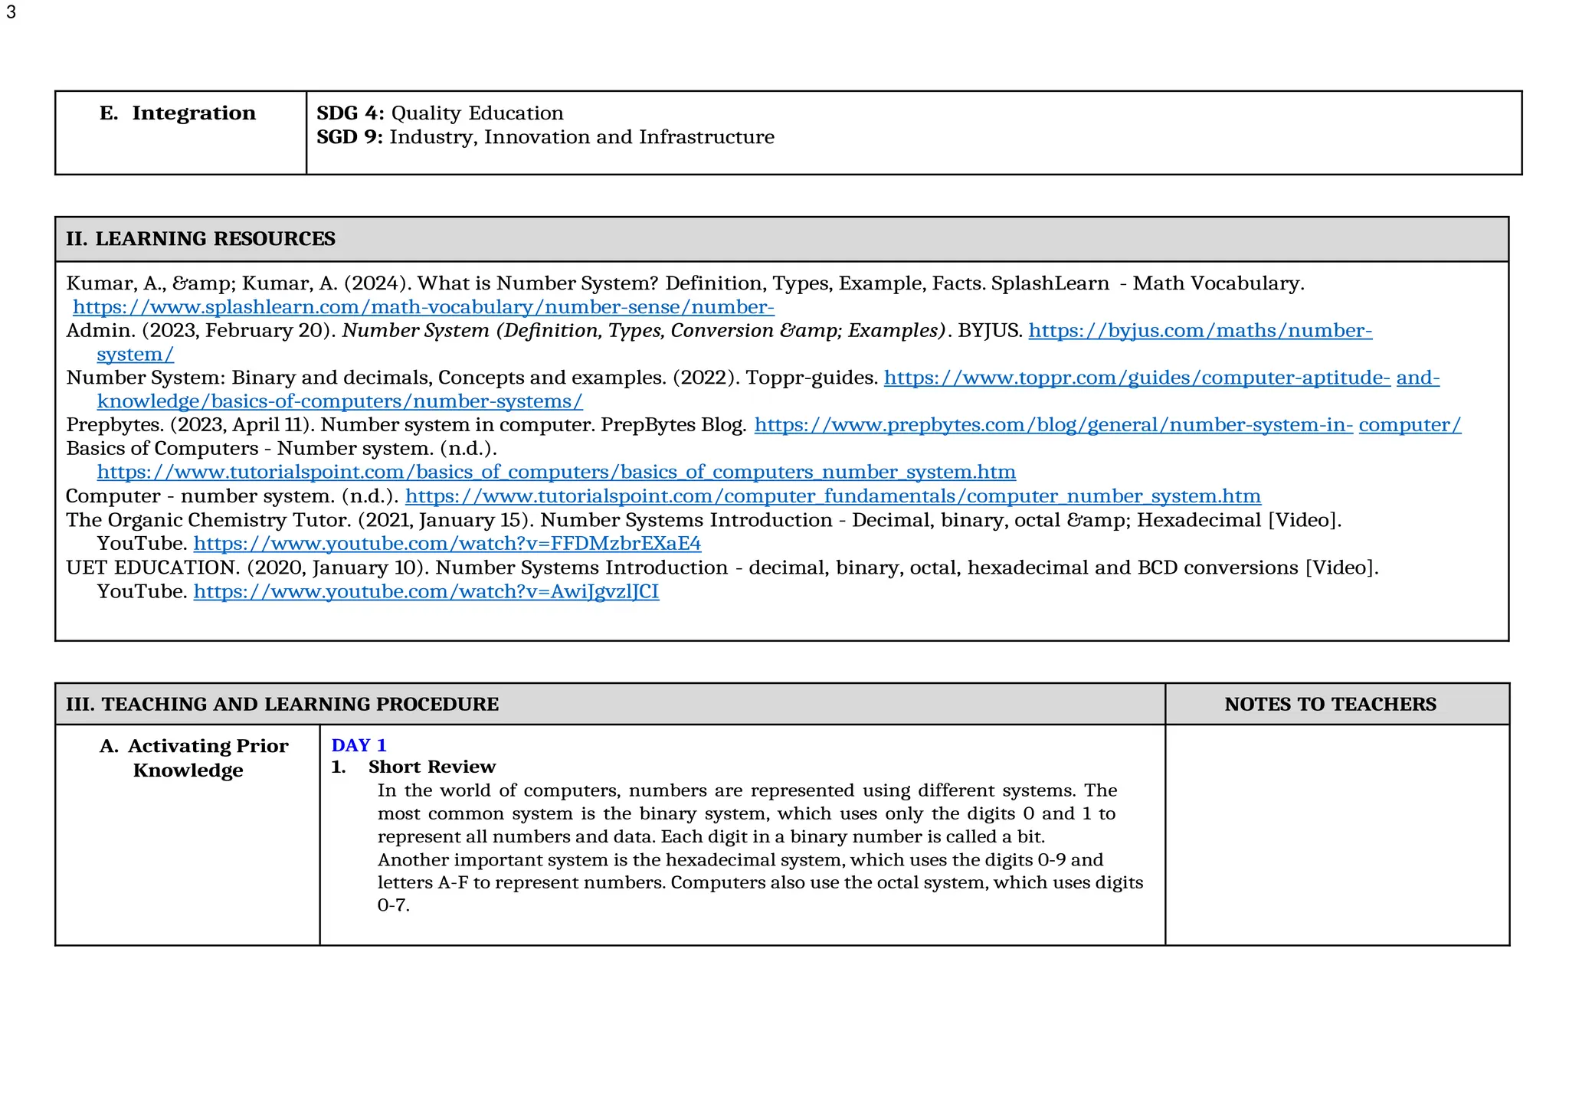This screenshot has width=1569, height=1109.
Task: Click the 'III. TEACHING AND LEARNING PROCEDURE' header
Action: pyautogui.click(x=282, y=704)
